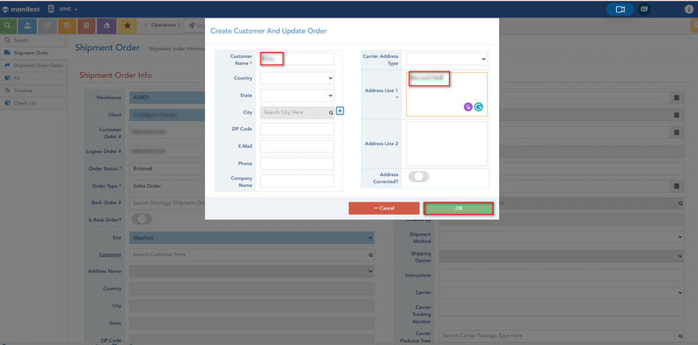Screen dimensions: 698x345
Task: Click the rocket icon on the breadcrumb tab
Action: pos(191,26)
